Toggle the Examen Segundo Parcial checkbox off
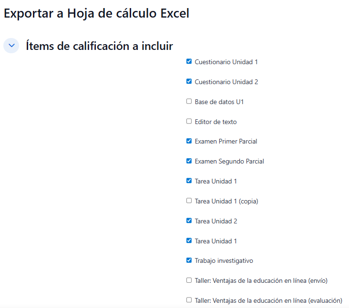The image size is (349, 308). point(189,161)
